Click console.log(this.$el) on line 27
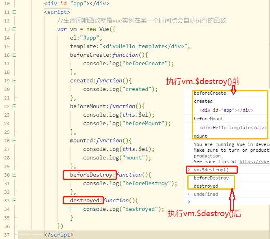This screenshot has width=270, height=239. tap(119, 149)
